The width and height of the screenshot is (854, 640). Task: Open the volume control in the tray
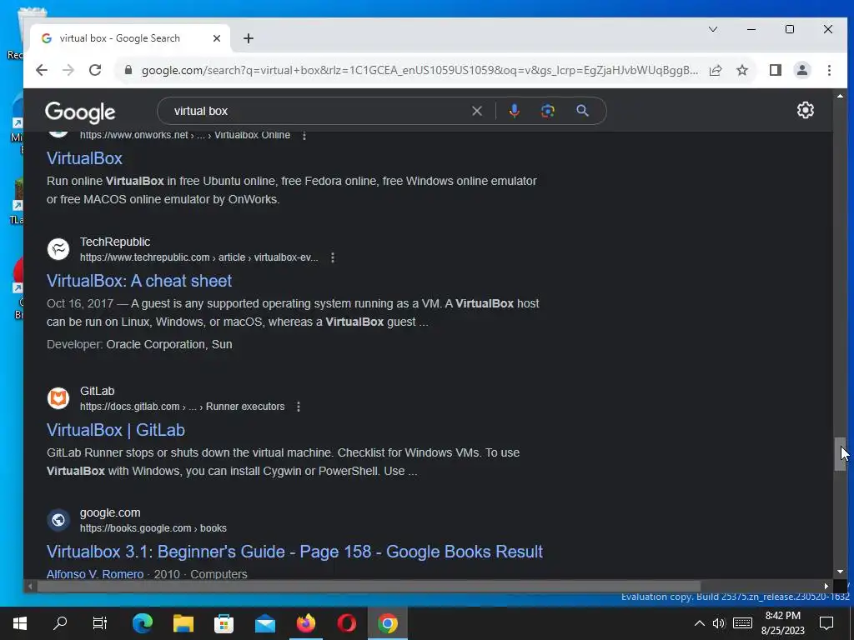(719, 623)
